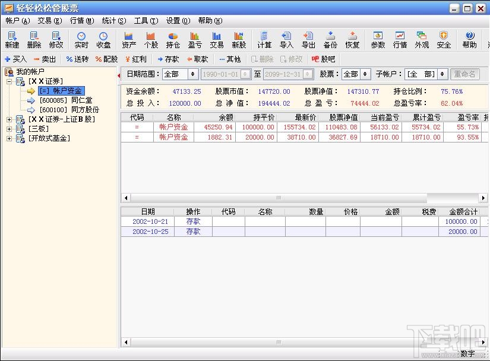The image size is (490, 361).
Task: Click 取款 withdraw button
Action: (x=197, y=59)
